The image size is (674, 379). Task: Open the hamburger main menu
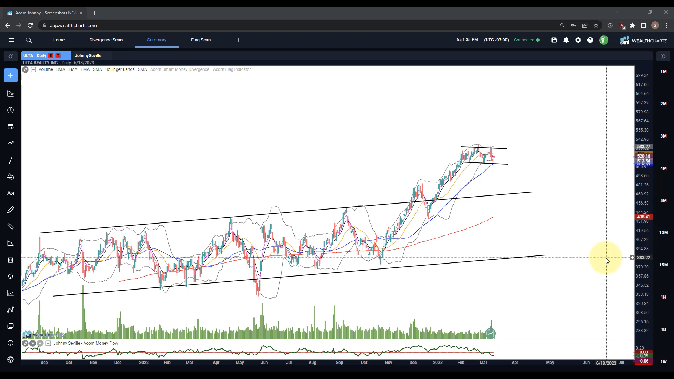(11, 40)
